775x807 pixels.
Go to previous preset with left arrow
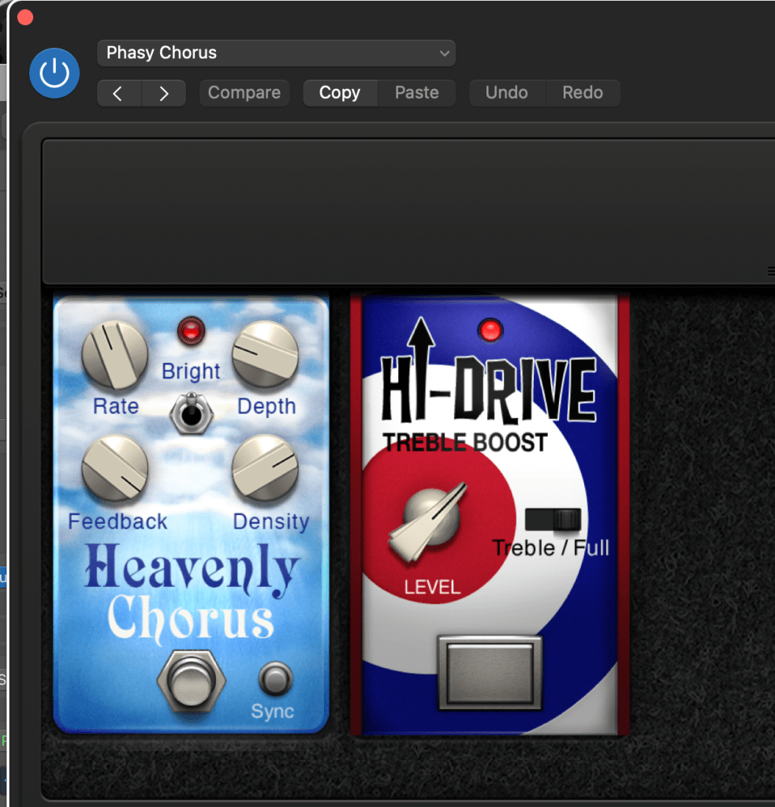(x=118, y=93)
